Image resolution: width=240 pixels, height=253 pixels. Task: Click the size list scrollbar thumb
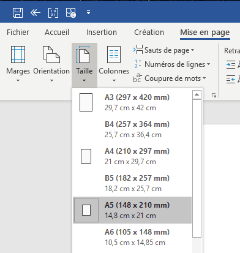(x=197, y=168)
